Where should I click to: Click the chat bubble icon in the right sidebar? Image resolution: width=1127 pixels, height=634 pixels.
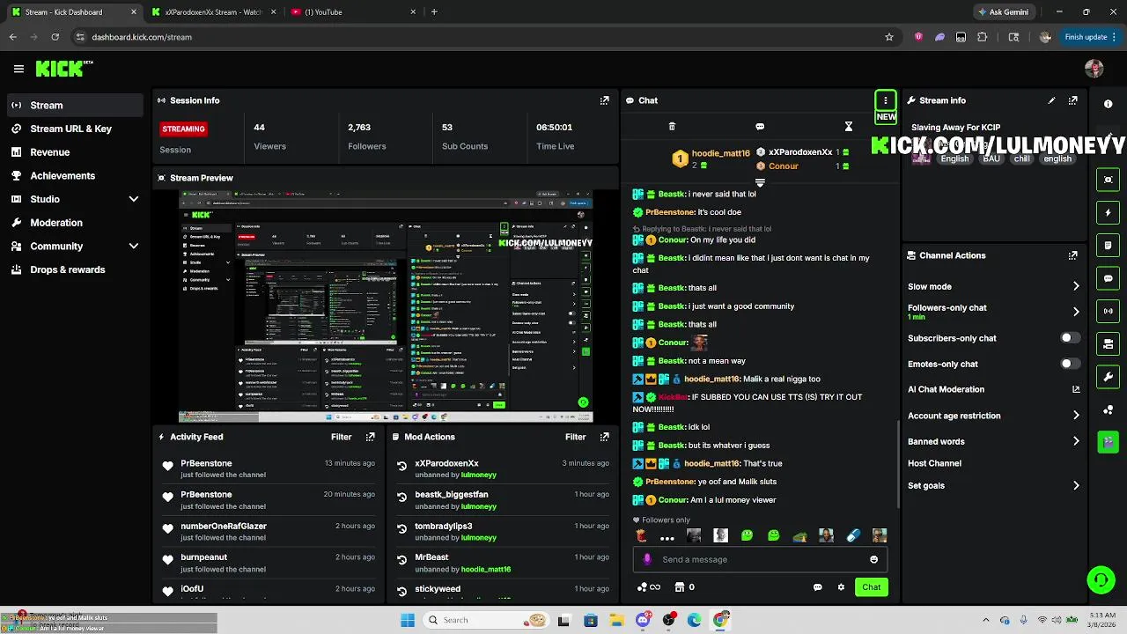click(1108, 278)
